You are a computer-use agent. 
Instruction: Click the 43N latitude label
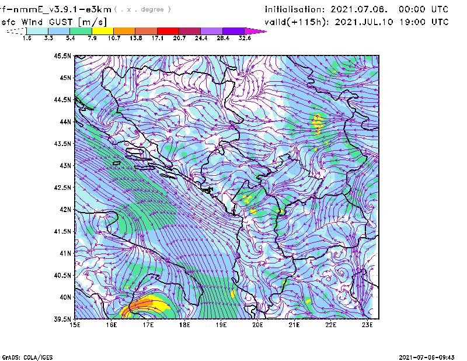tap(65, 165)
